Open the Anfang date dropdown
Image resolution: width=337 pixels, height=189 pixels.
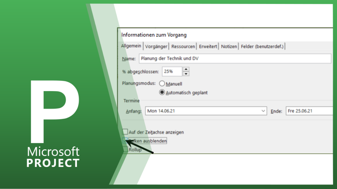[x=263, y=111]
